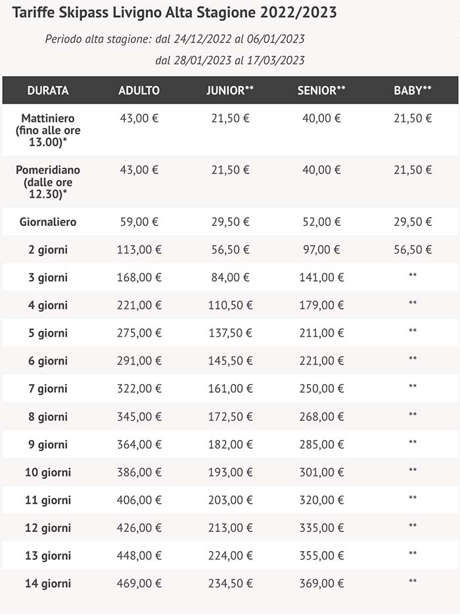Image resolution: width=460 pixels, height=614 pixels.
Task: Select the 'Periodo alta stagione' date line
Action: [x=175, y=39]
